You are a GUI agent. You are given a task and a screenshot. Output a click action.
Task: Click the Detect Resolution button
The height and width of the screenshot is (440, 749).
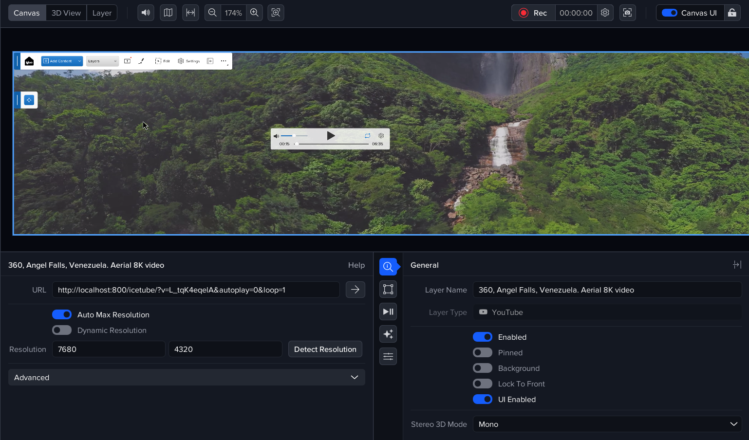[x=325, y=349]
